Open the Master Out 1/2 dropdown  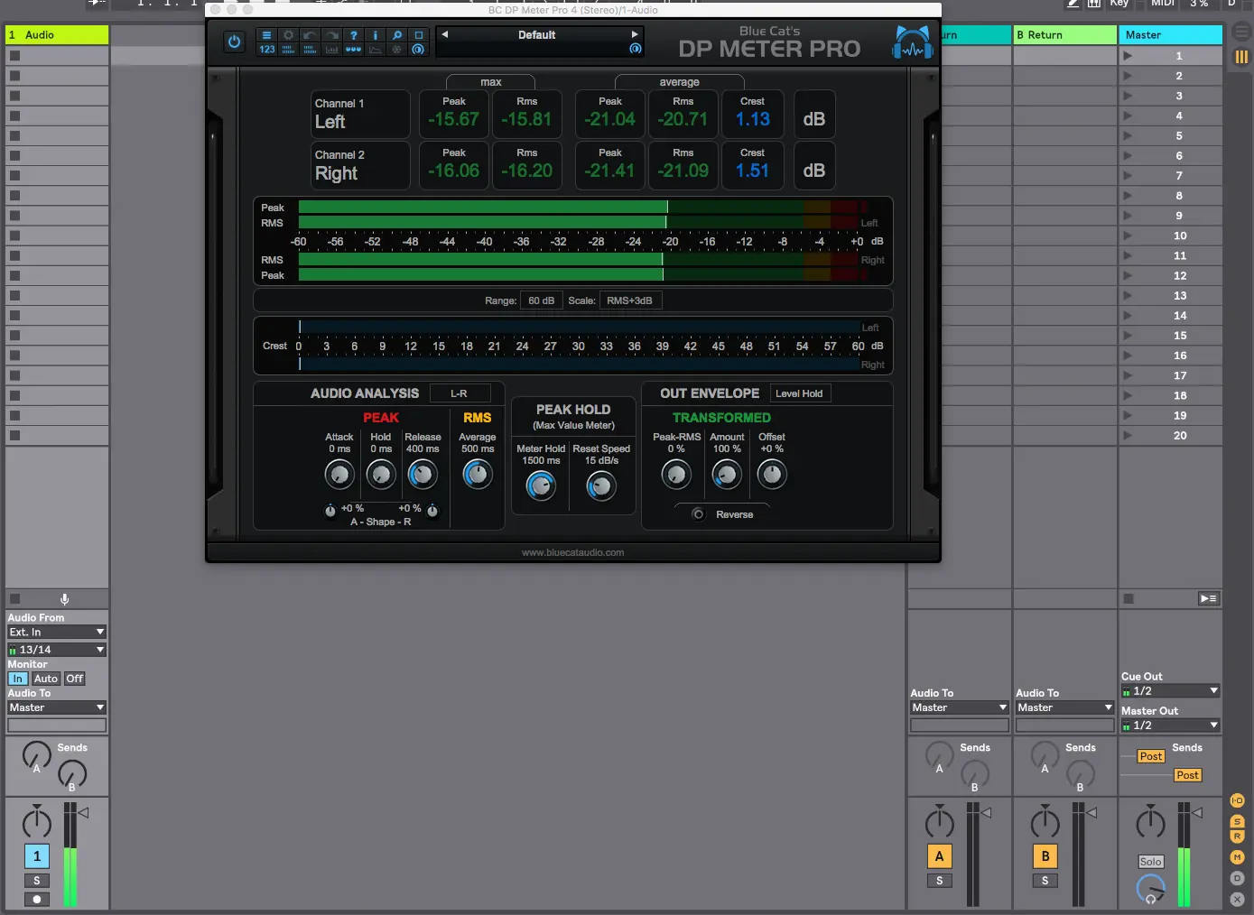pyautogui.click(x=1171, y=726)
